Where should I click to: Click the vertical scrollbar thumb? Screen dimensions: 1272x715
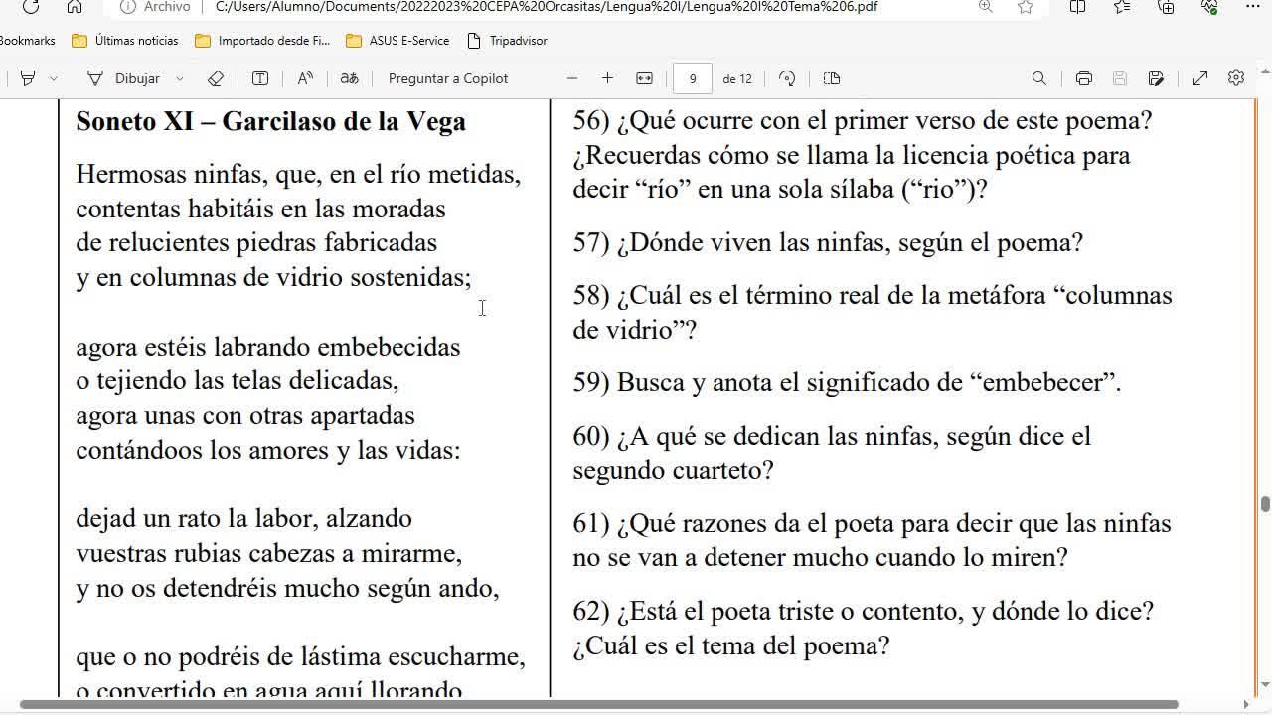[1265, 503]
